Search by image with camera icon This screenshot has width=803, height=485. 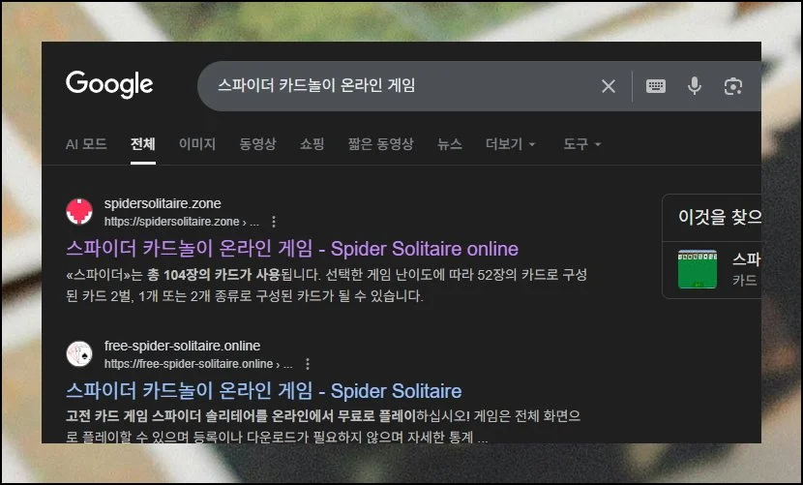coord(732,86)
